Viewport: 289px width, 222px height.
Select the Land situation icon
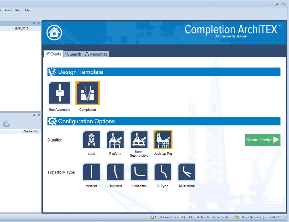[x=91, y=140]
